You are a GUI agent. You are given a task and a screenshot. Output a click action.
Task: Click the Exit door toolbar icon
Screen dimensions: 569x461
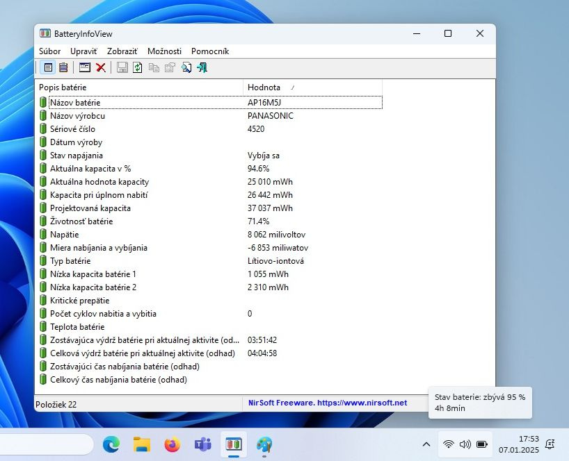(x=202, y=67)
